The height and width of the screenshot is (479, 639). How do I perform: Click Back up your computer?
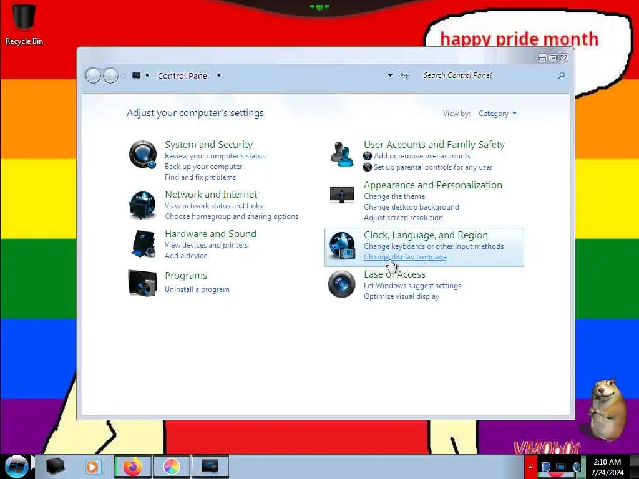point(203,167)
